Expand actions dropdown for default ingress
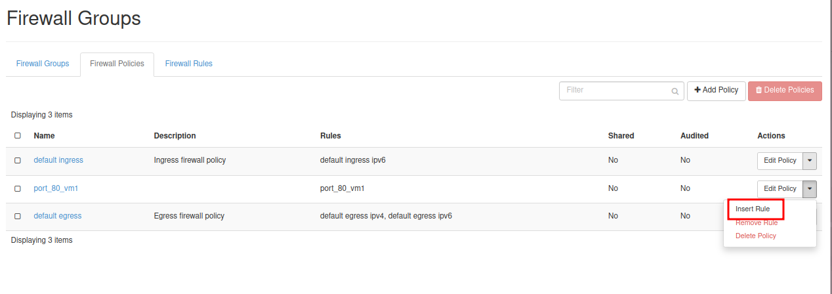The width and height of the screenshot is (832, 294). click(x=810, y=161)
